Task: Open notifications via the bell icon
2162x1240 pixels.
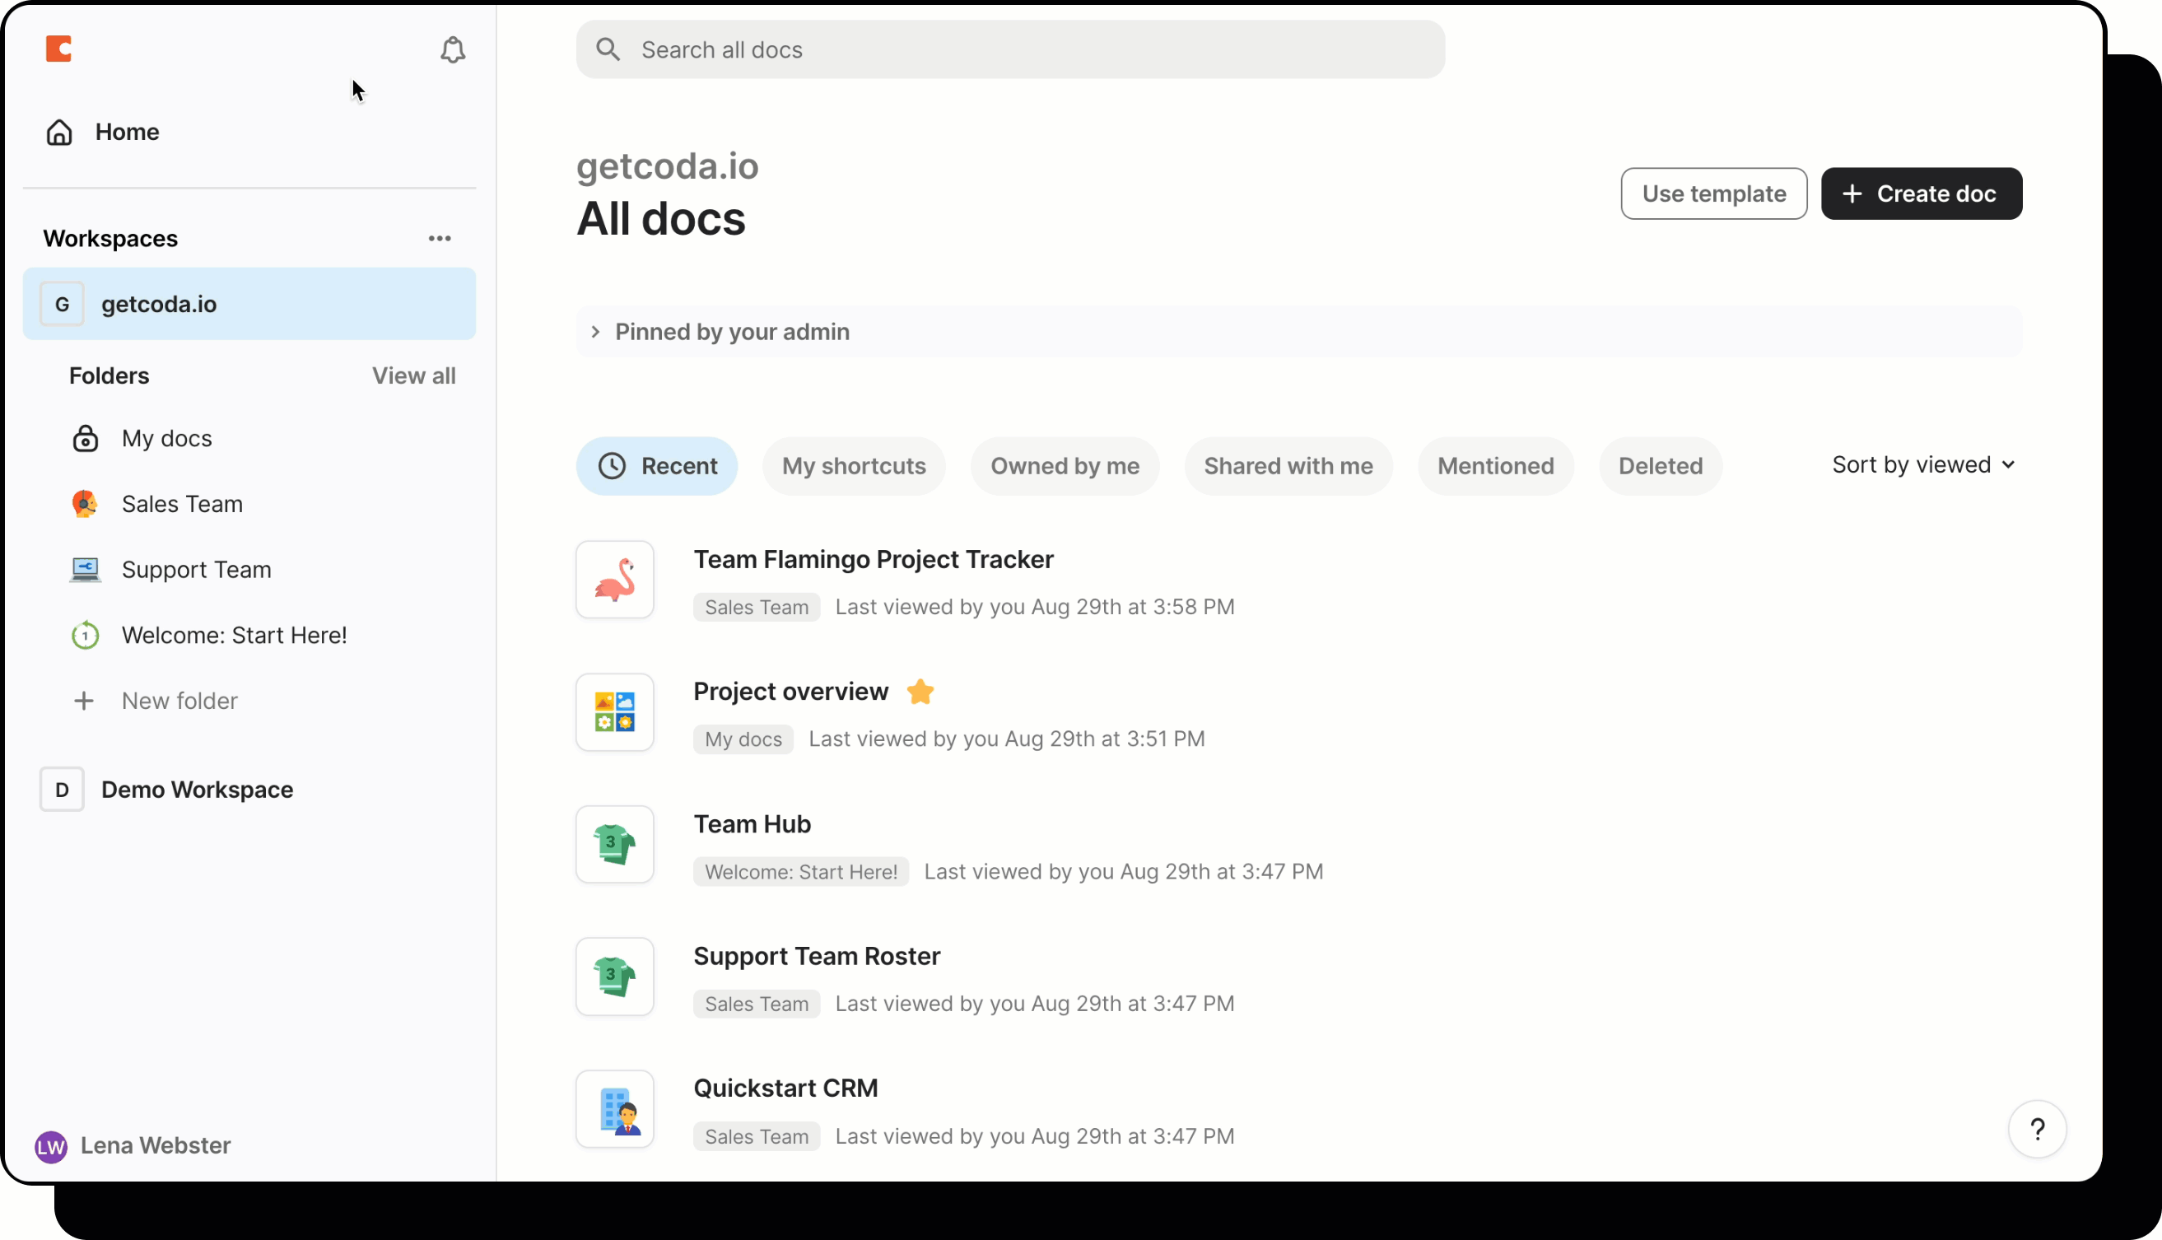Action: pyautogui.click(x=452, y=49)
